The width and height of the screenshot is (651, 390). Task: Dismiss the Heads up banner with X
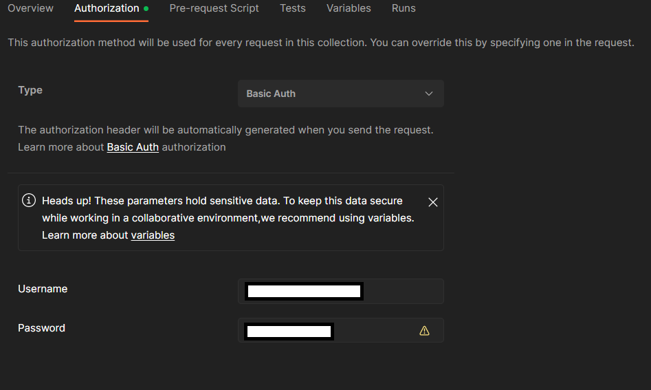click(432, 202)
